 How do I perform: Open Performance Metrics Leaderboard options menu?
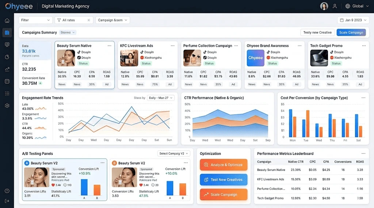pyautogui.click(x=363, y=153)
